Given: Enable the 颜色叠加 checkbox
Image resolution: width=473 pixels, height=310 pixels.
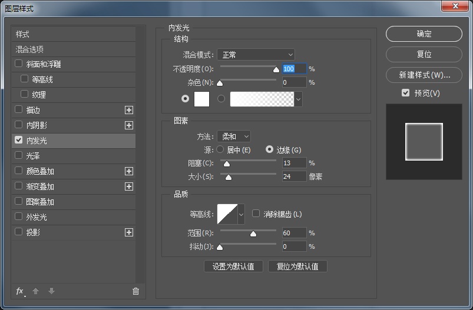Looking at the screenshot, I should point(18,171).
